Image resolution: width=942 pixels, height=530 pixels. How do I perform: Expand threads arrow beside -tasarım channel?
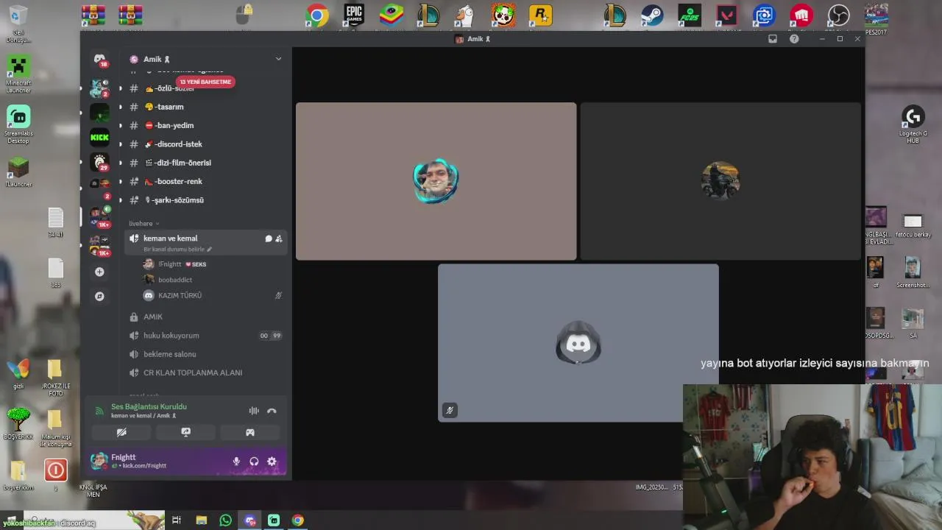(121, 107)
